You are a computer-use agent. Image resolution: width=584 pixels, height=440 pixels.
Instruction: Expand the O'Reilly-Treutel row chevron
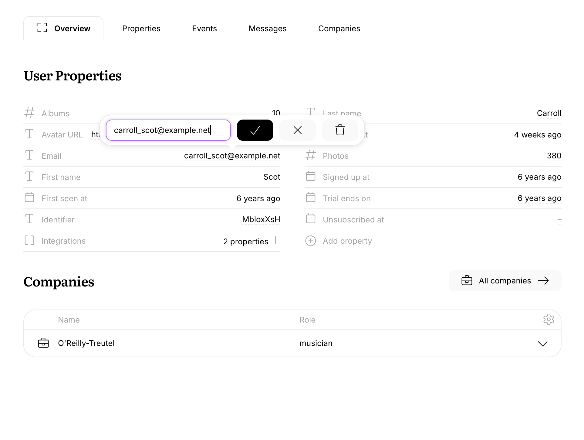tap(543, 344)
